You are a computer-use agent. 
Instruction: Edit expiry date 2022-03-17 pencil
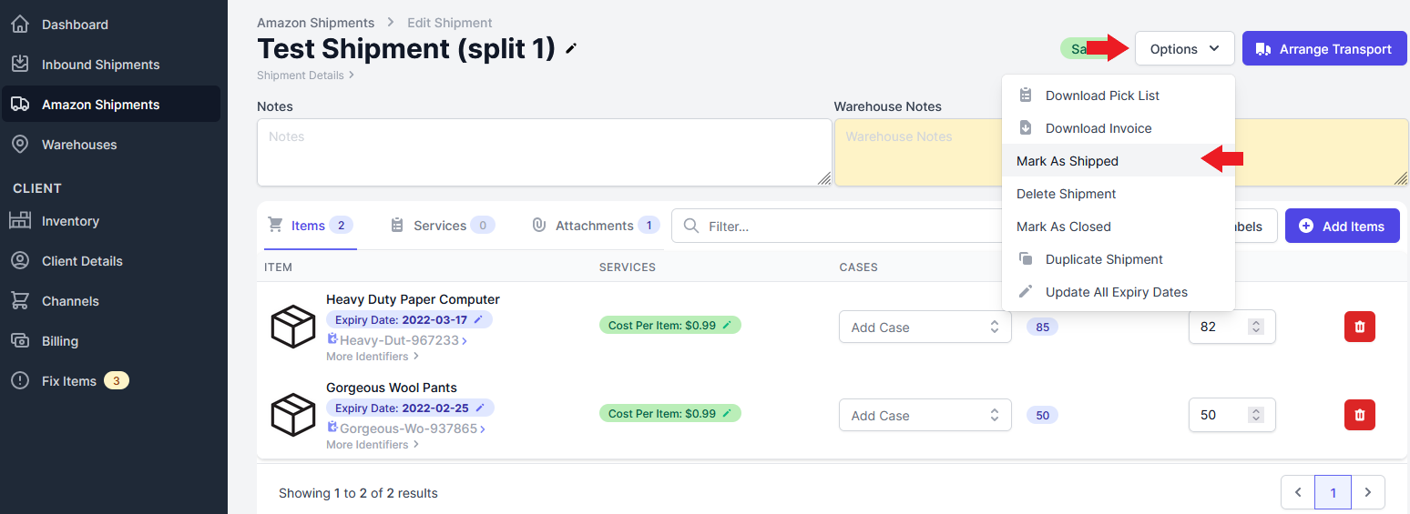click(478, 320)
